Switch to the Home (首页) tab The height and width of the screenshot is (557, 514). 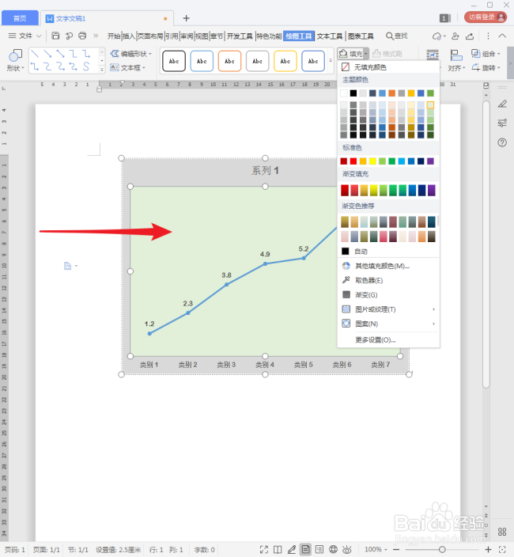(x=20, y=18)
